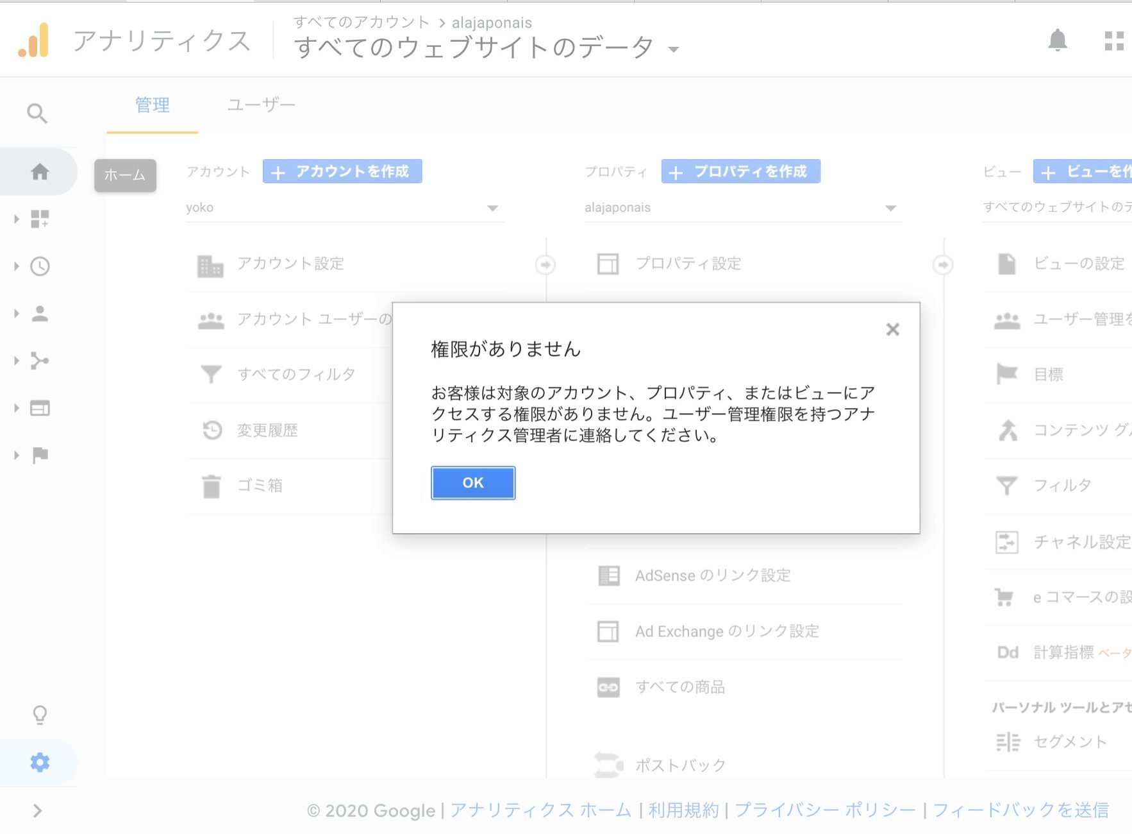Click the プロパティ設定 layout icon

(608, 264)
